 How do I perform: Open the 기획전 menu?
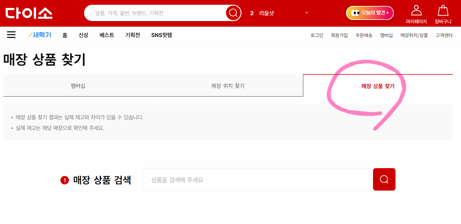coord(133,35)
